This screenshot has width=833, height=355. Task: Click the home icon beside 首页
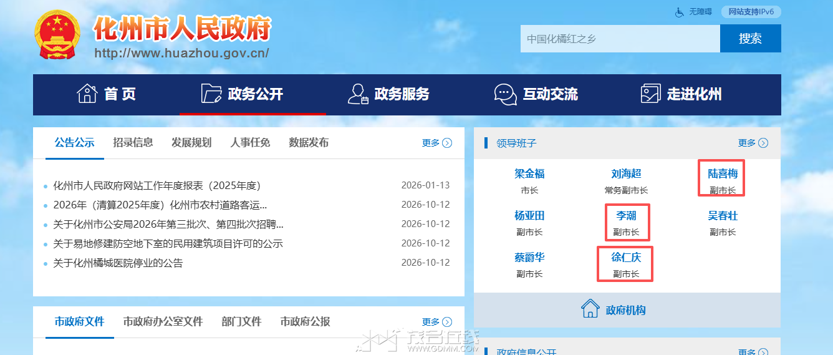click(87, 94)
